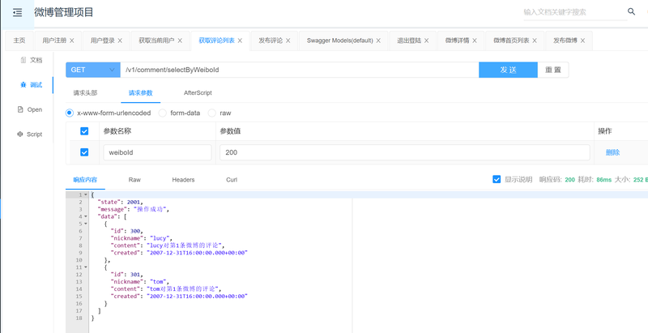Uncheck the weiboId parameter row checkbox

(x=84, y=152)
